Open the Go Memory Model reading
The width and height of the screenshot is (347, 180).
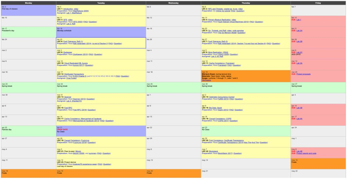(x=227, y=33)
